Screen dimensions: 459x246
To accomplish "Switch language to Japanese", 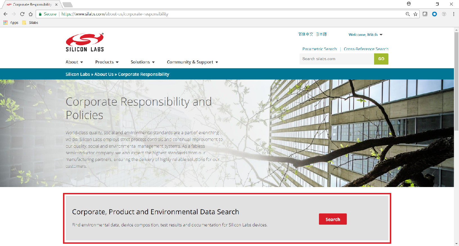I will click(x=321, y=34).
